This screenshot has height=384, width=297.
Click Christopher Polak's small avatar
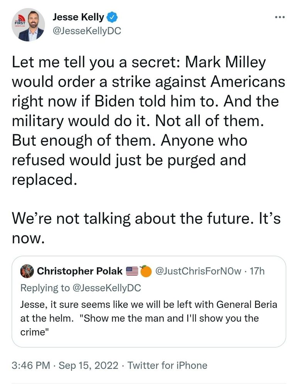pyautogui.click(x=27, y=271)
